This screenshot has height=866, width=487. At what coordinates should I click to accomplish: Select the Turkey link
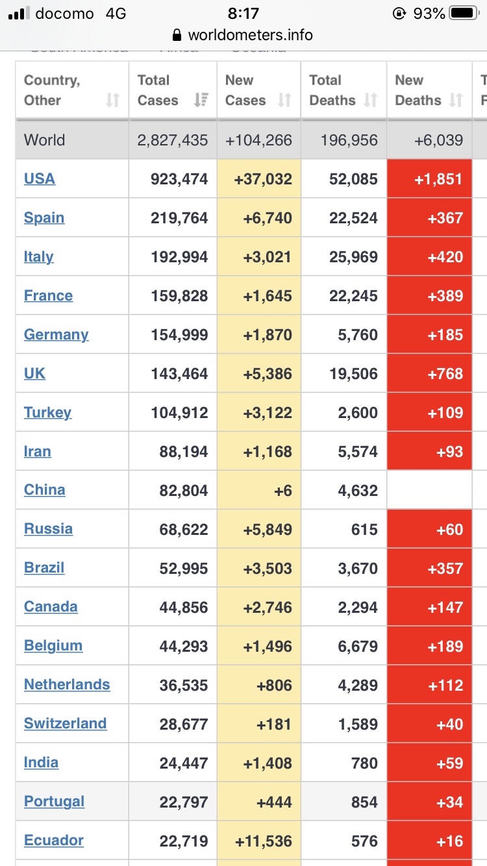[x=47, y=412]
